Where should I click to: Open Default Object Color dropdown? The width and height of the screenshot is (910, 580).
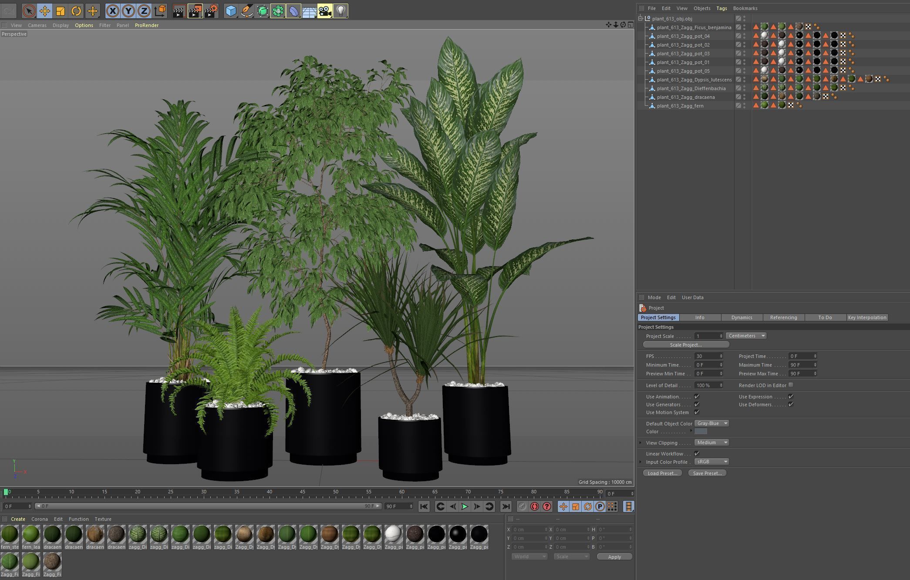(712, 423)
